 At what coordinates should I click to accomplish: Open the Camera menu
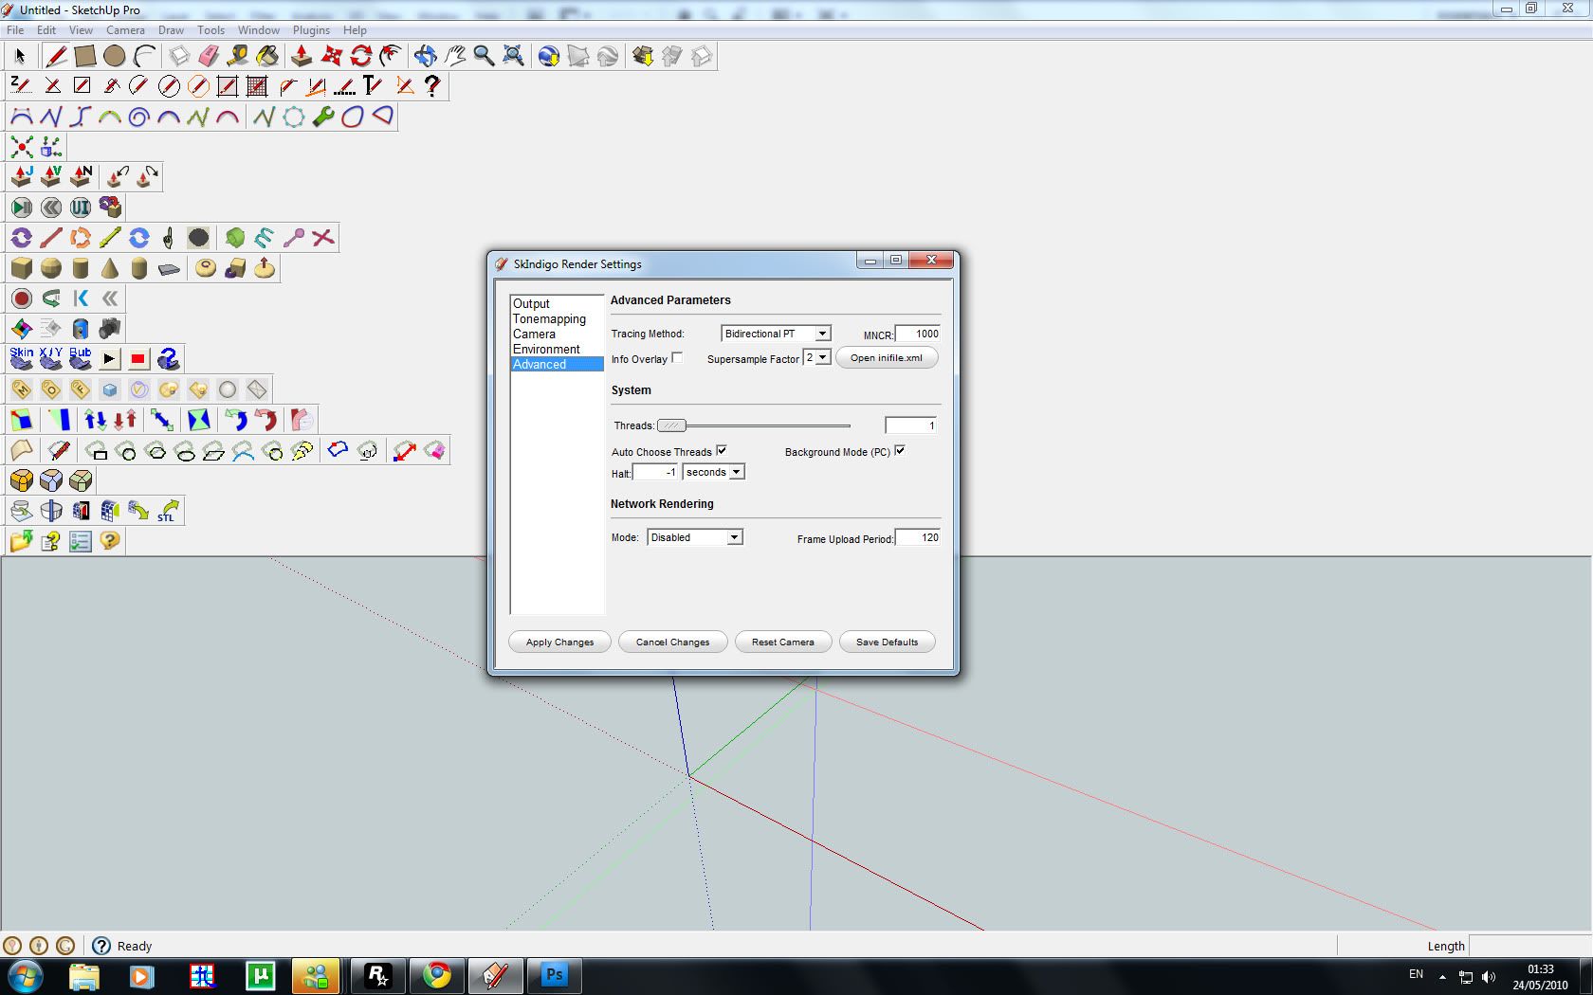[125, 30]
